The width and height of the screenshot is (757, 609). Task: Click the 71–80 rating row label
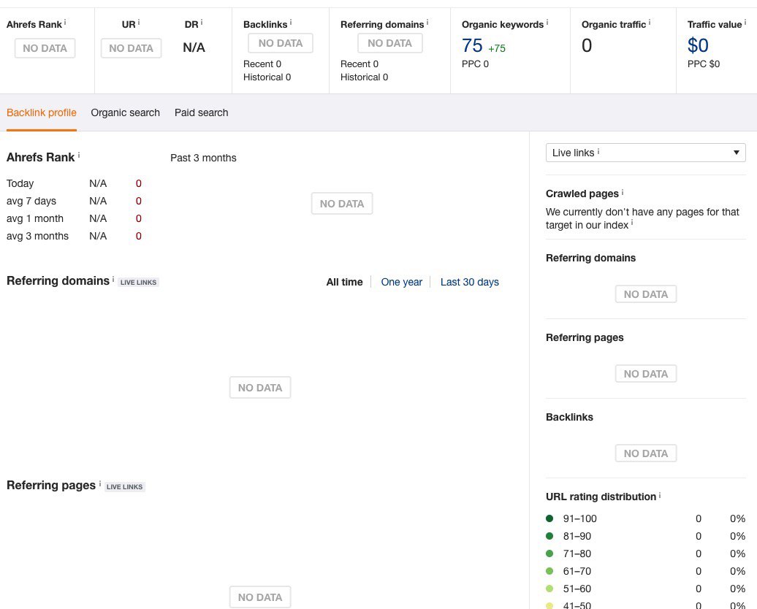[577, 554]
